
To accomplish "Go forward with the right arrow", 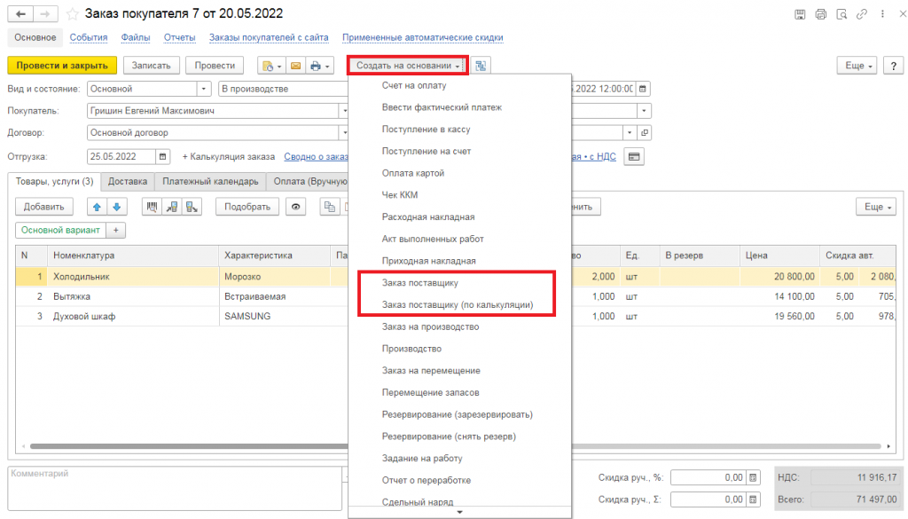I will pos(45,14).
